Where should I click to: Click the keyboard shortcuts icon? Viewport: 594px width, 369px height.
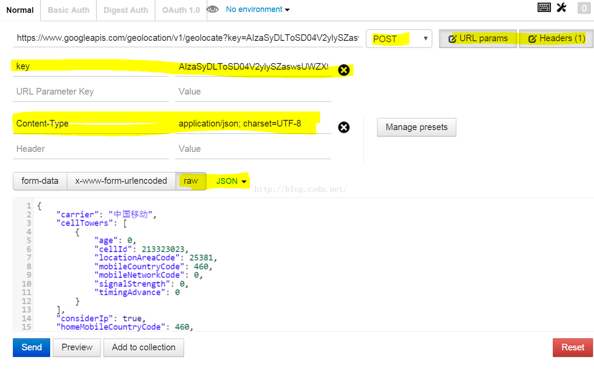[x=544, y=8]
